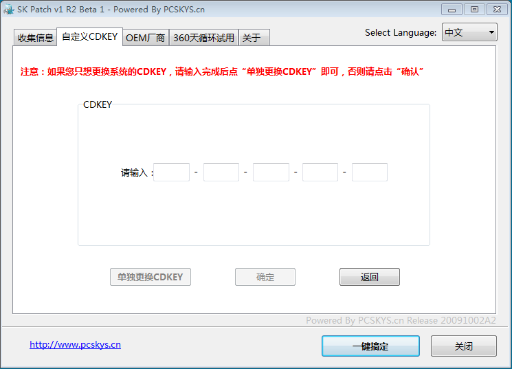Viewport: 512px width, 369px height.
Task: Minimize the SK Patch window
Action: pyautogui.click(x=451, y=9)
